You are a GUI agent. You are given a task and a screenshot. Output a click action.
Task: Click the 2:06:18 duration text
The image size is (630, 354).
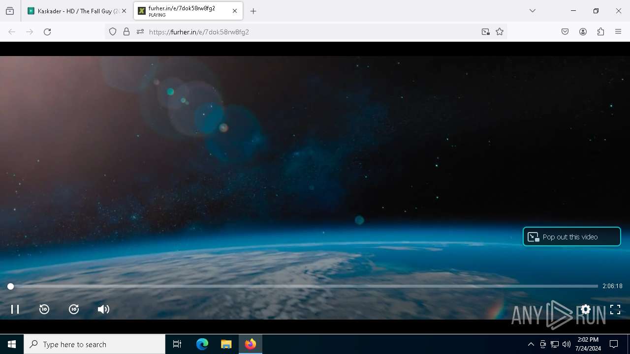click(612, 286)
